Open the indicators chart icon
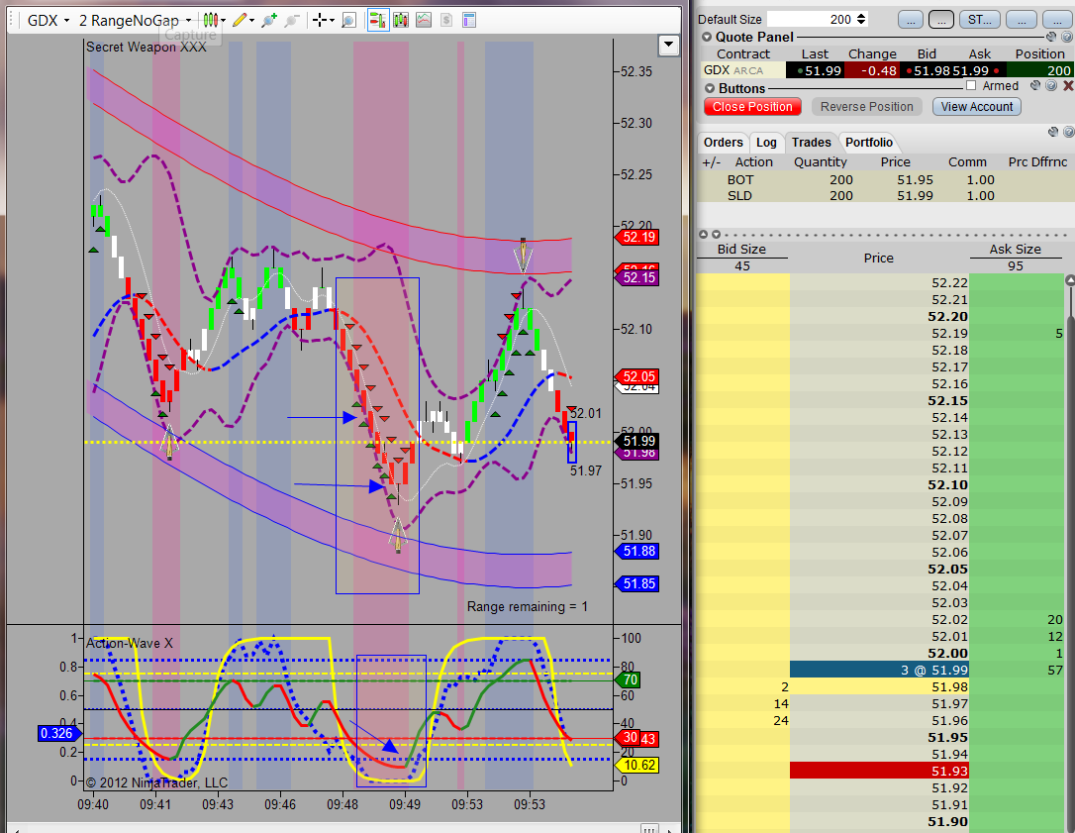Screen dimensions: 1075x833 coord(424,20)
